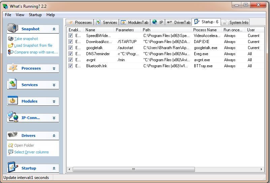
Task: Toggle the Bluetooth.lnk startup checkbox
Action: (71, 66)
